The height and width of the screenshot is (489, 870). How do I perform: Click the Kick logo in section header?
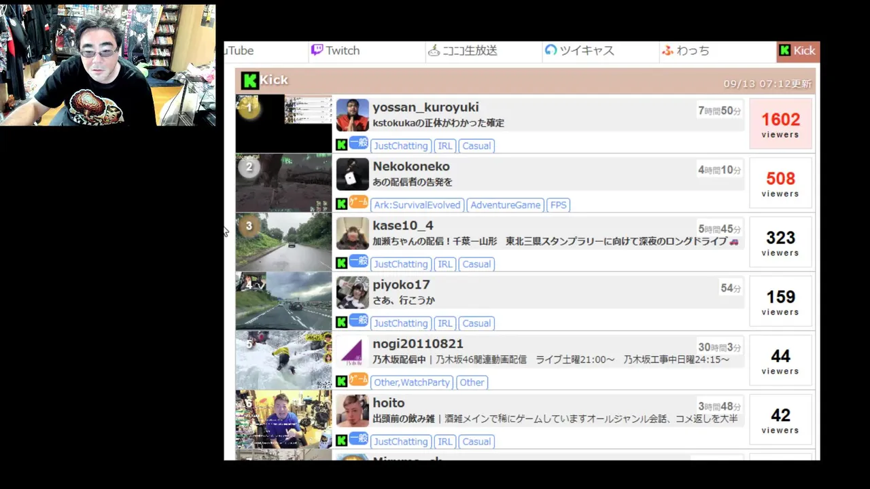pos(249,81)
